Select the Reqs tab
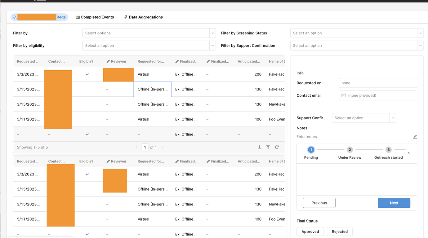 coord(39,17)
